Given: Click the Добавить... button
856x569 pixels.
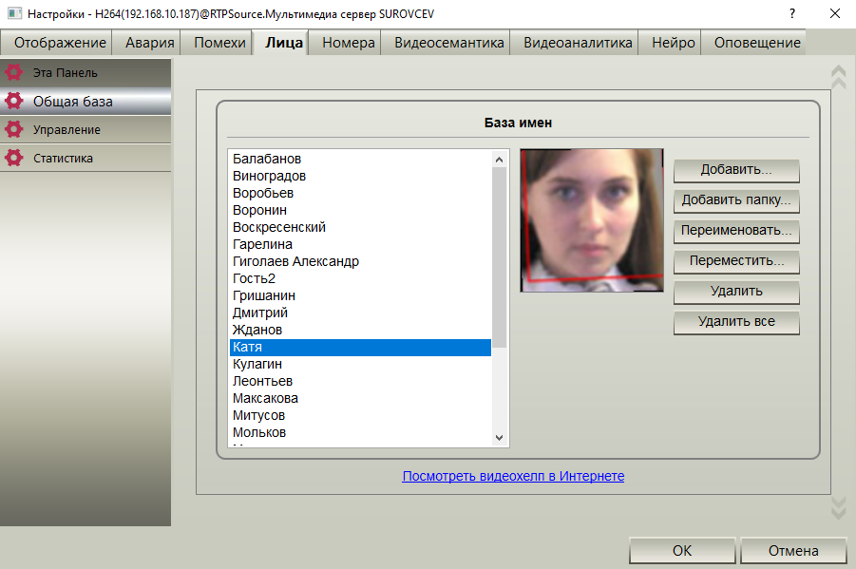Looking at the screenshot, I should 736,170.
